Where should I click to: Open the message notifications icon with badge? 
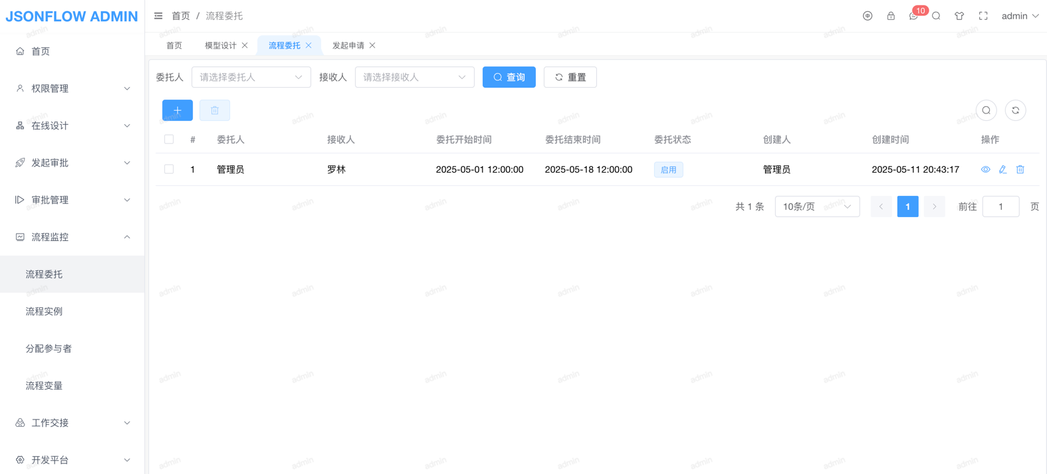coord(913,16)
